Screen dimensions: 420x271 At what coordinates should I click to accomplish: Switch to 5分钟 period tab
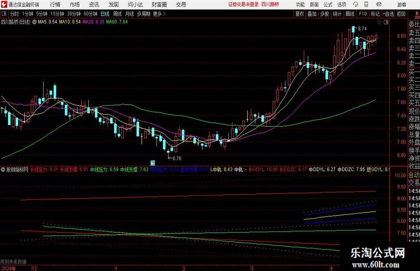[x=41, y=14]
